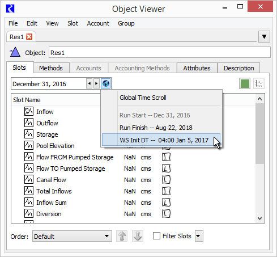Expand the tab list dropdown arrow
Screen dimensions: 277x257
coord(264,36)
